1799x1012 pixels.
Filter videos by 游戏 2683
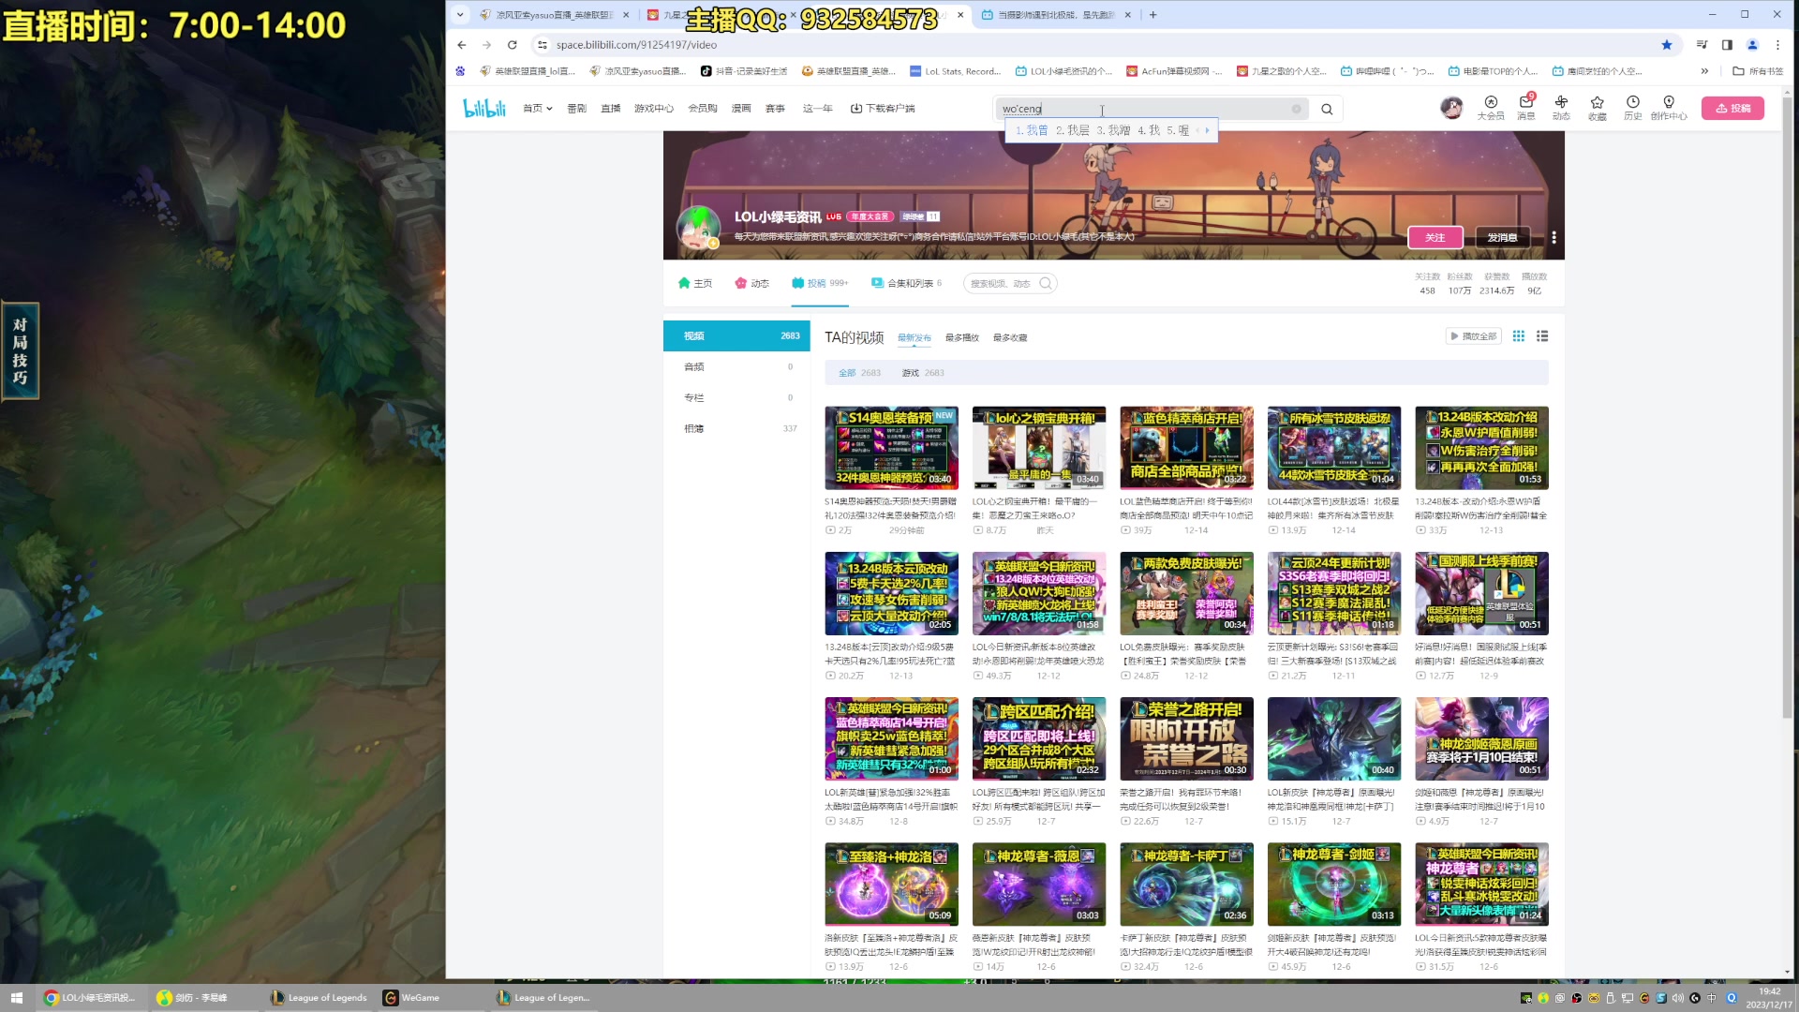[x=923, y=373]
